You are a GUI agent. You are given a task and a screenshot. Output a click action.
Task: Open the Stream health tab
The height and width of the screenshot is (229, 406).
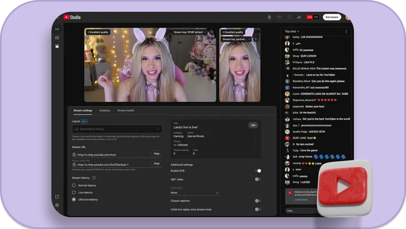click(125, 111)
